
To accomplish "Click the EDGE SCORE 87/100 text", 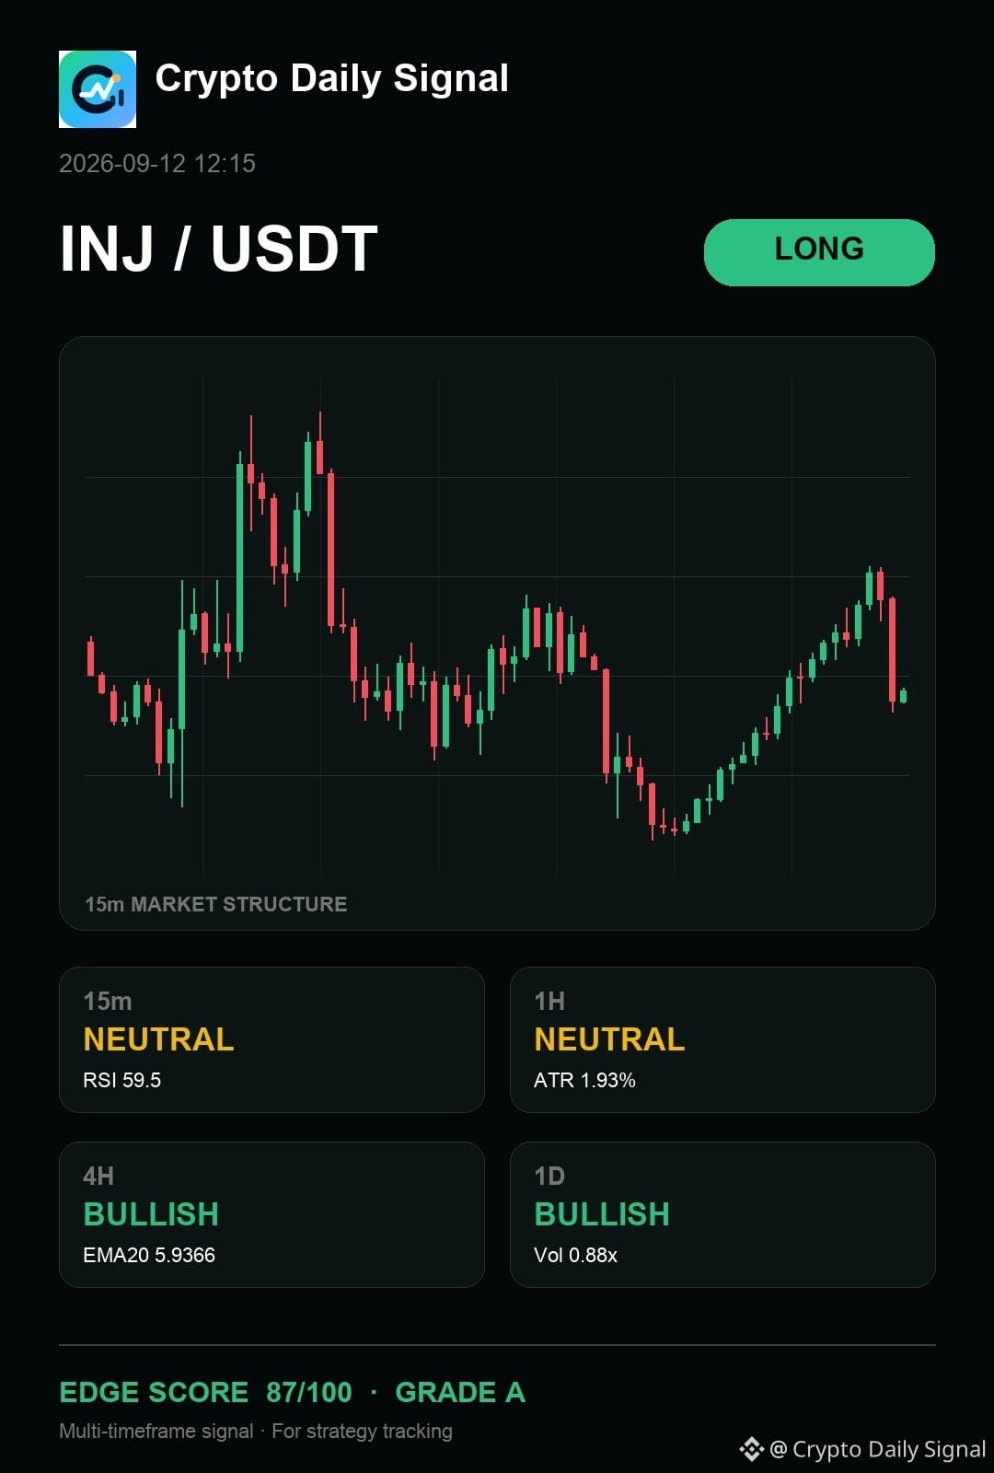I will (x=205, y=1392).
